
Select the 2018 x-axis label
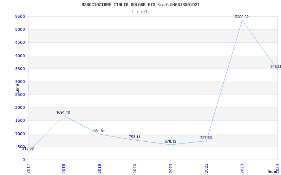click(x=64, y=168)
